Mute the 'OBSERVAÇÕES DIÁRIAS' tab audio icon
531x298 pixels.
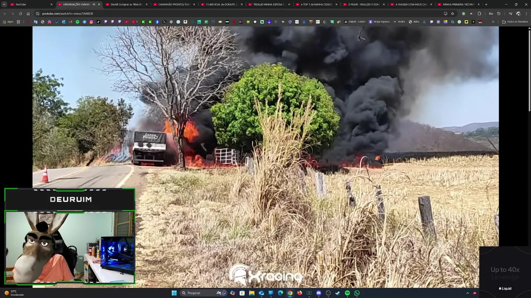(x=94, y=4)
